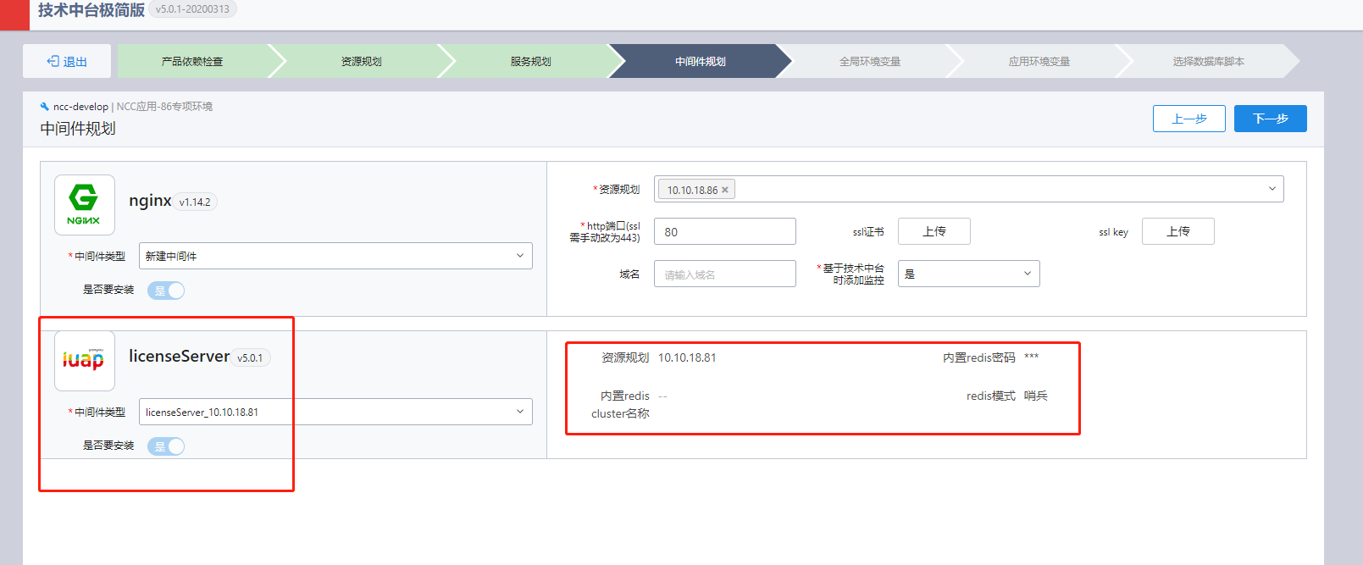This screenshot has height=565, width=1363.
Task: Click the 退出 exit button
Action: (67, 62)
